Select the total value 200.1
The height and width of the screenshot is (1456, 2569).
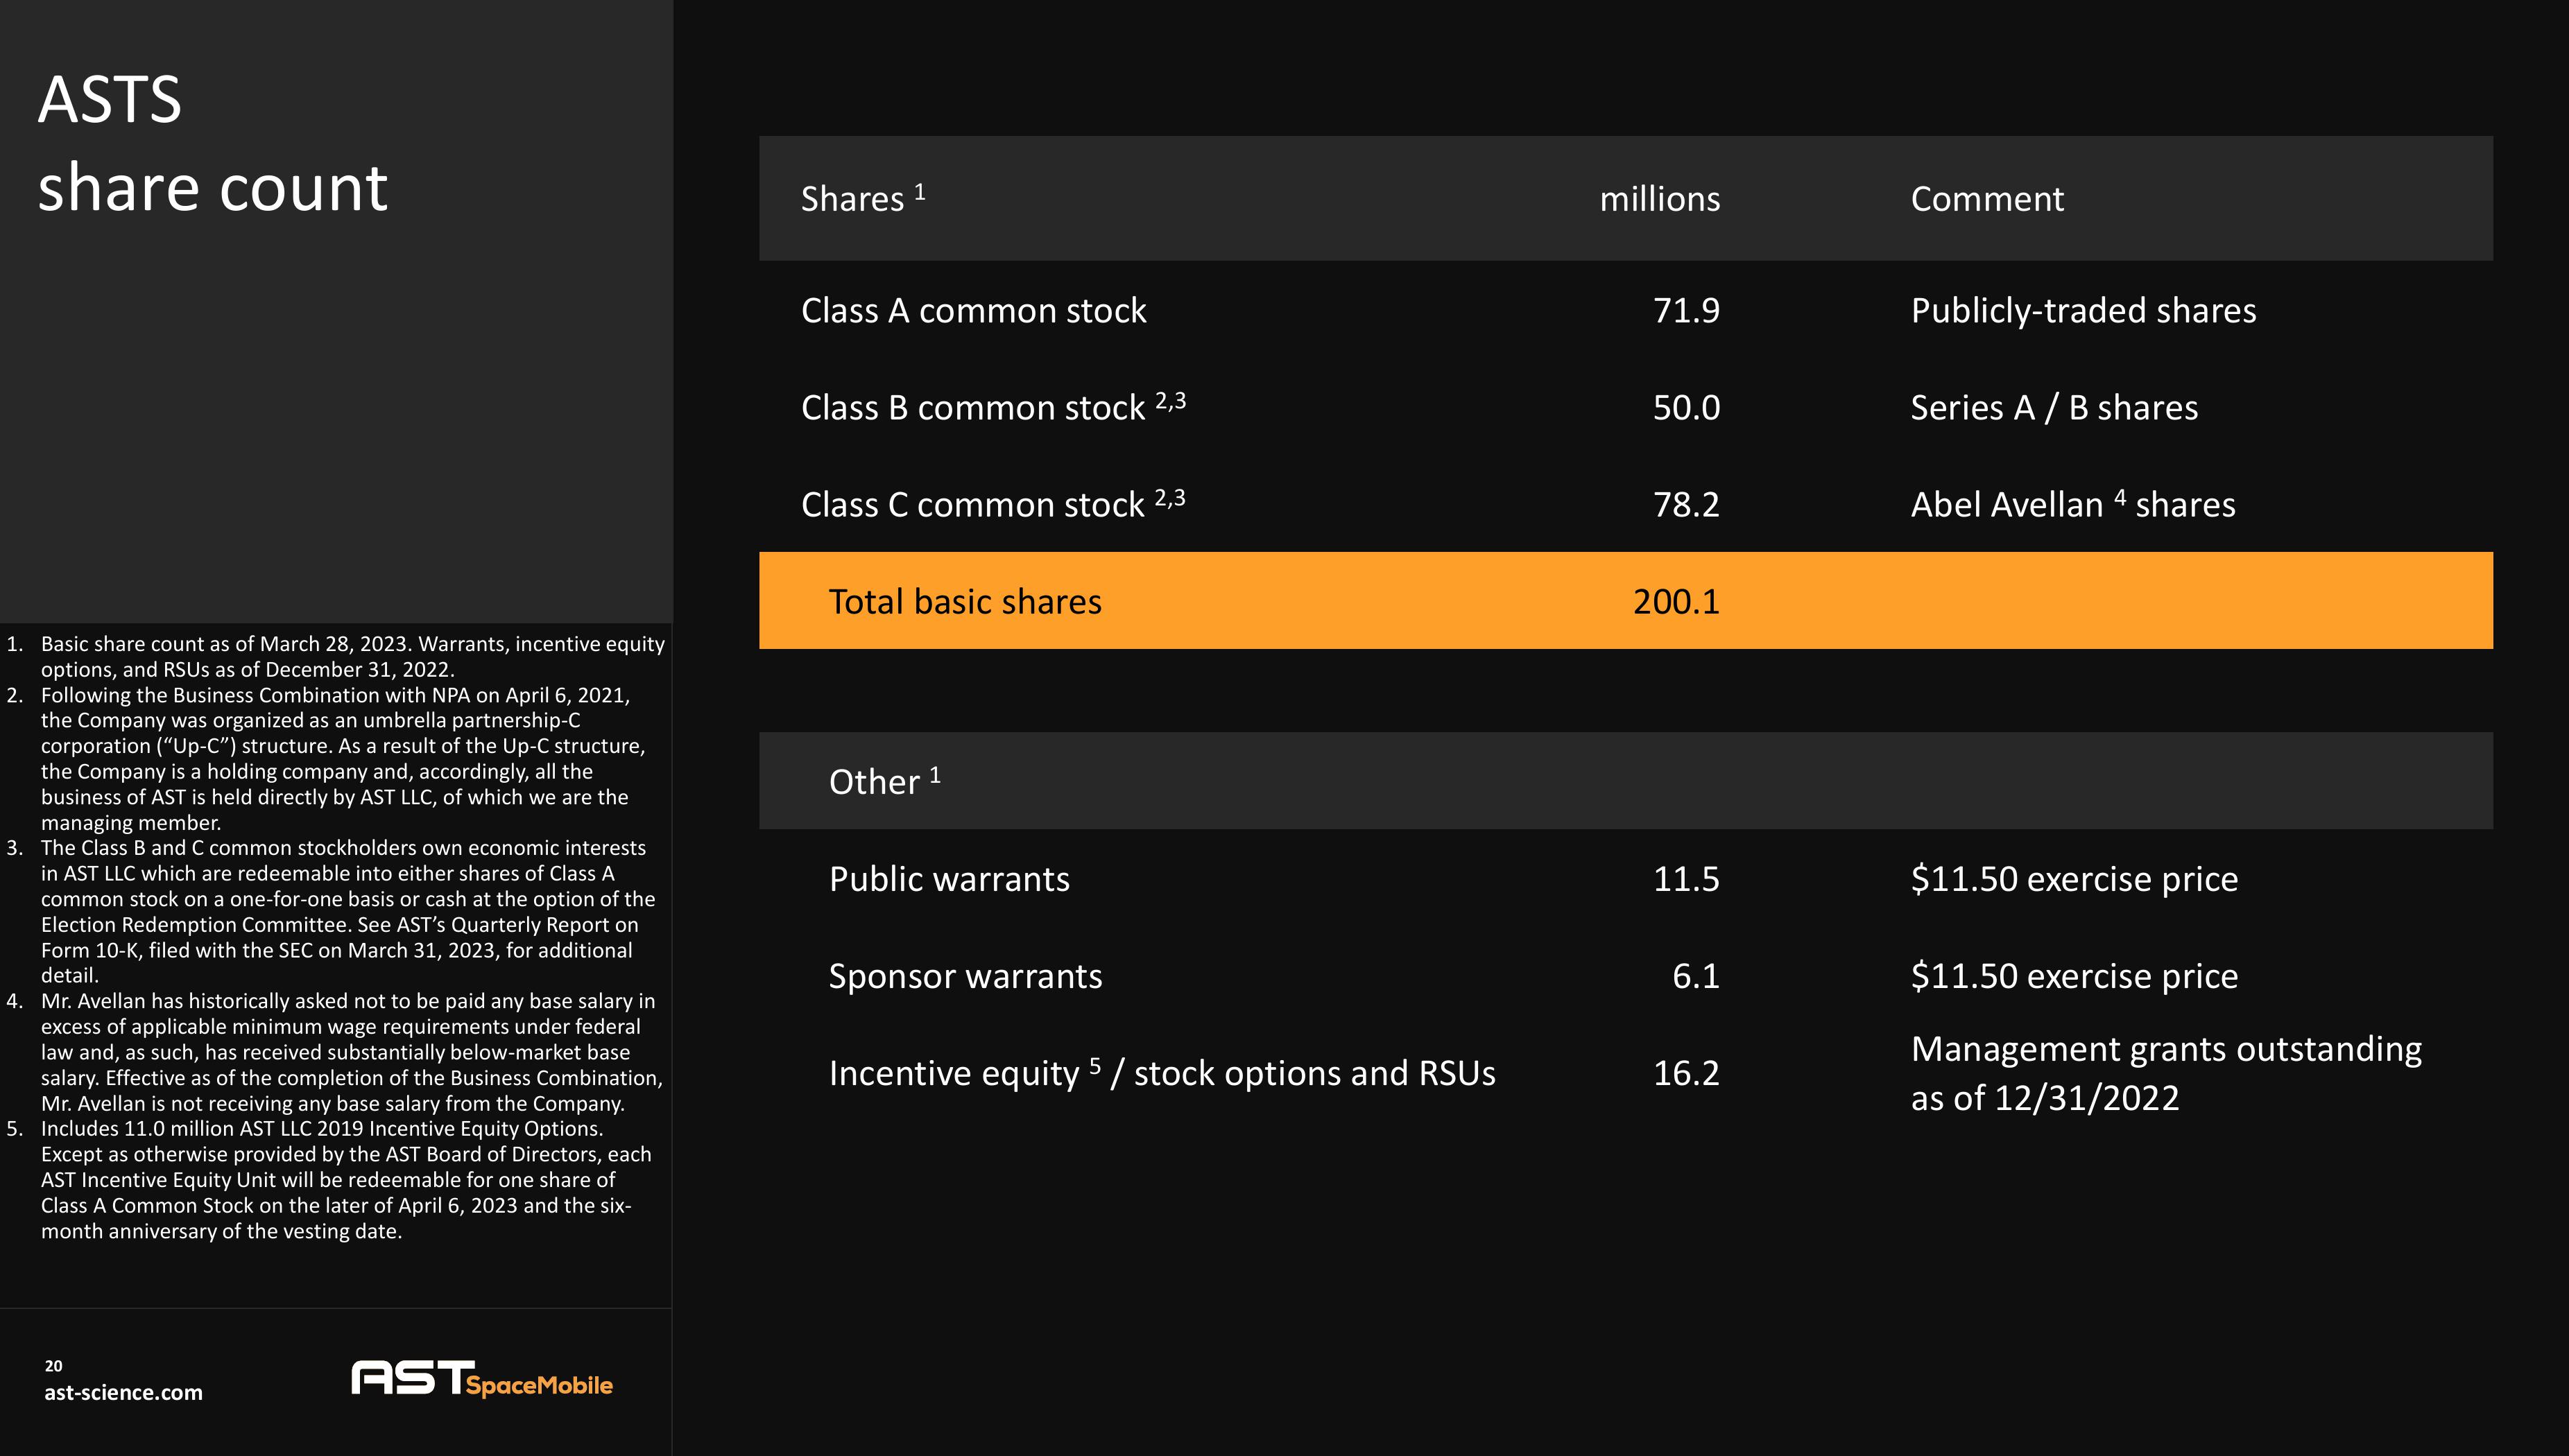pos(1676,601)
